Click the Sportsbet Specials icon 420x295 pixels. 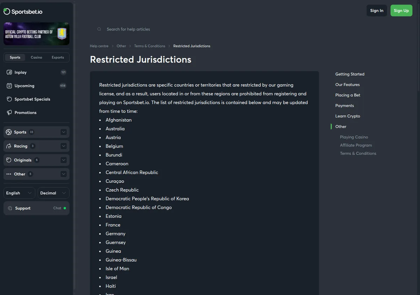click(9, 99)
